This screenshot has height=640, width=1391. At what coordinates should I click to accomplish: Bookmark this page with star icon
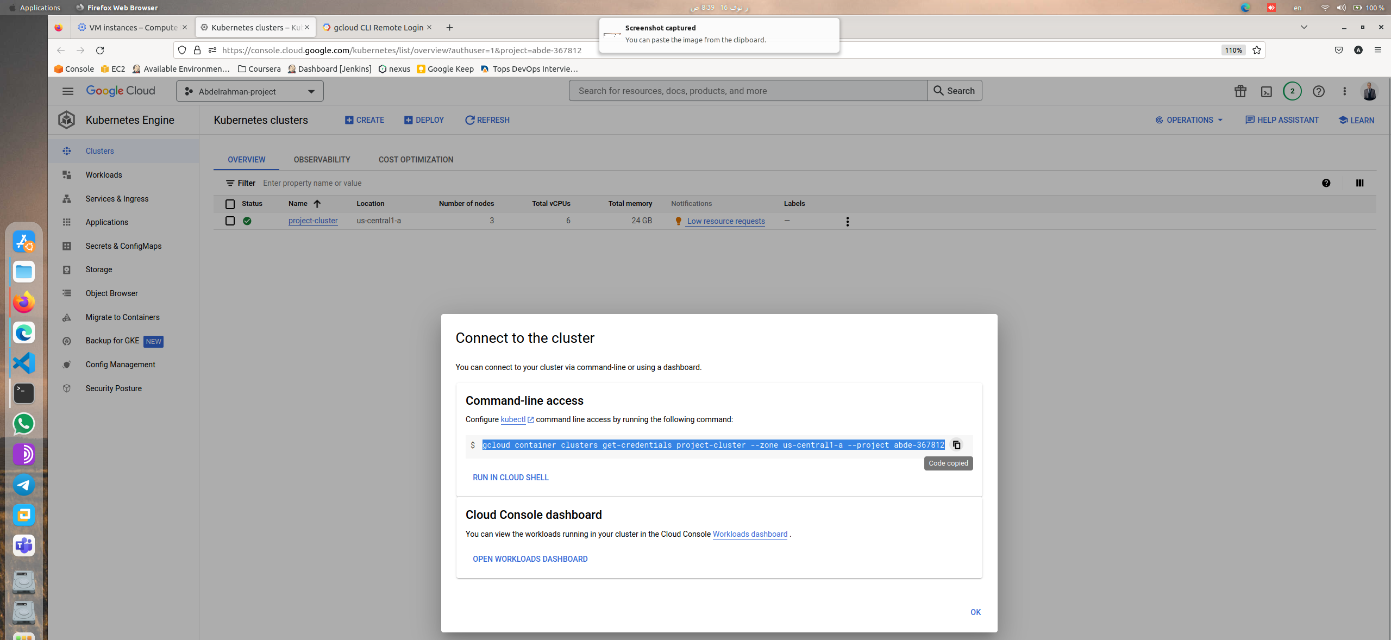(1257, 50)
